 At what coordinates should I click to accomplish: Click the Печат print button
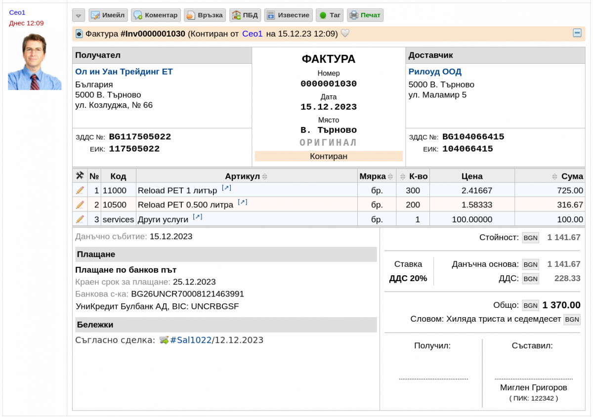pyautogui.click(x=365, y=15)
